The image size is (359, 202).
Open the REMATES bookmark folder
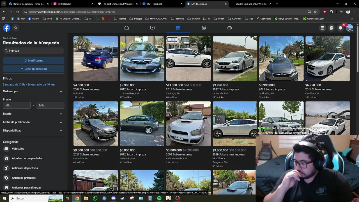pos(234,19)
